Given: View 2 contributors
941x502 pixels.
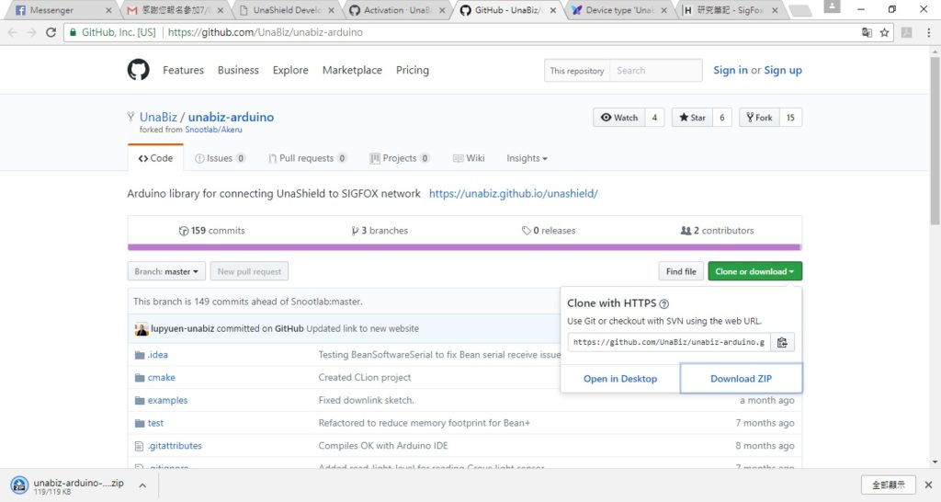Looking at the screenshot, I should click(717, 231).
